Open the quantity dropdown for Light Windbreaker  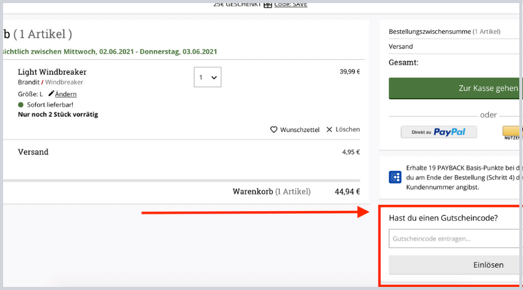point(207,77)
